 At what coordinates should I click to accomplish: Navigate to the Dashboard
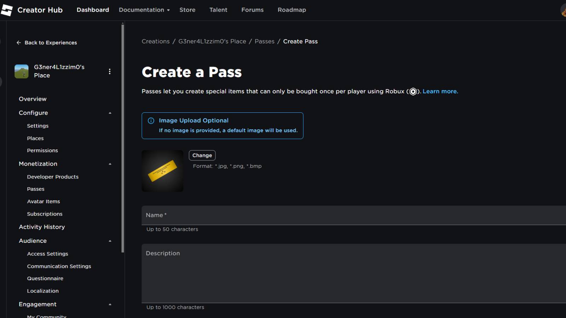tap(93, 10)
